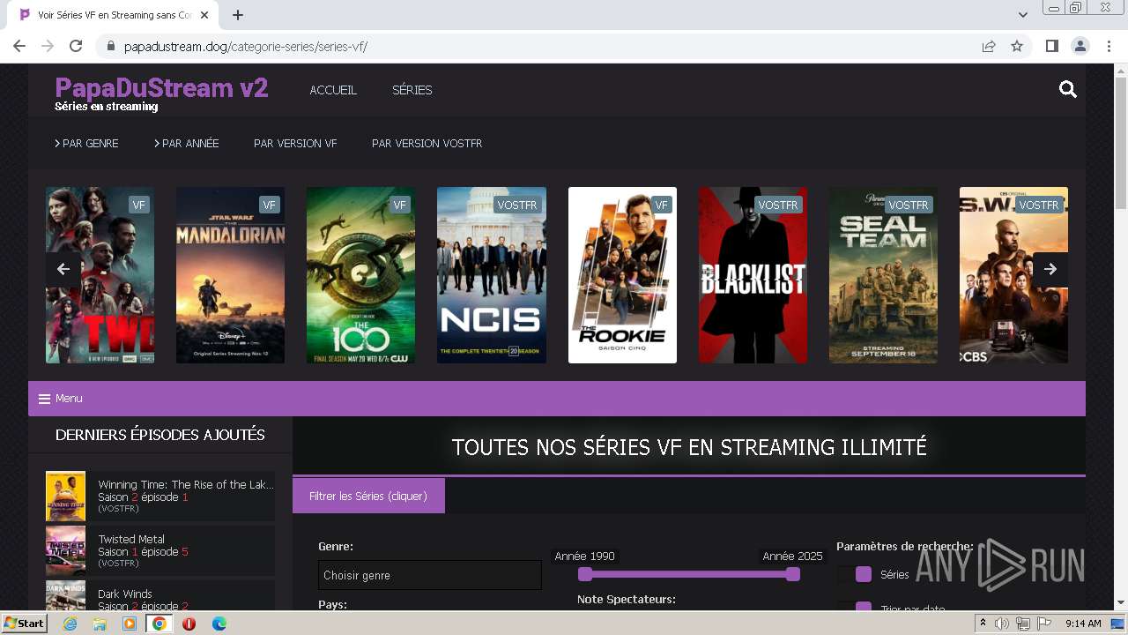Viewport: 1128px width, 635px height.
Task: Open File Explorer from taskbar
Action: (100, 624)
